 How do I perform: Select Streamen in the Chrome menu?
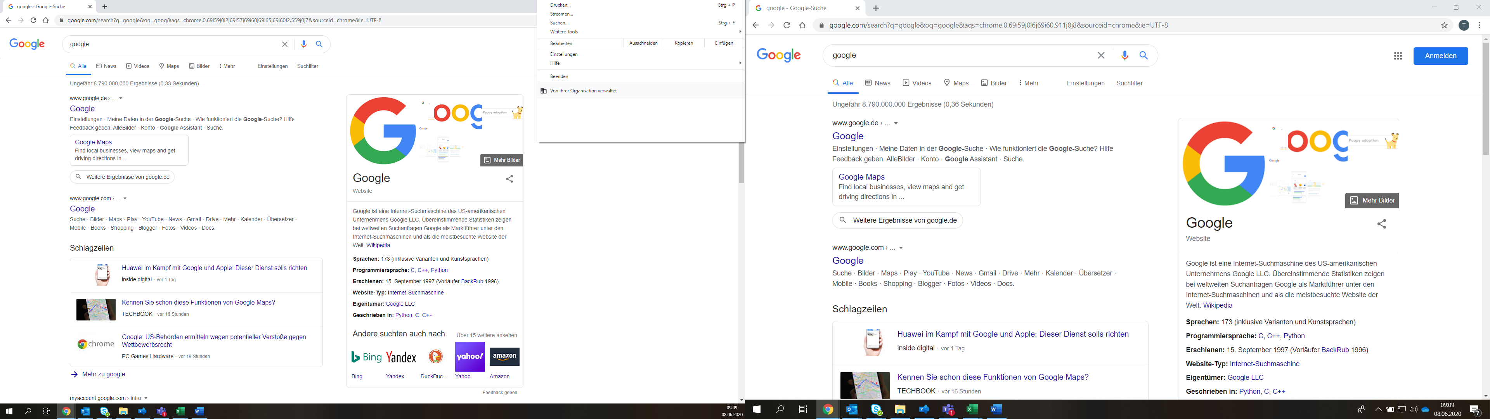pos(641,14)
